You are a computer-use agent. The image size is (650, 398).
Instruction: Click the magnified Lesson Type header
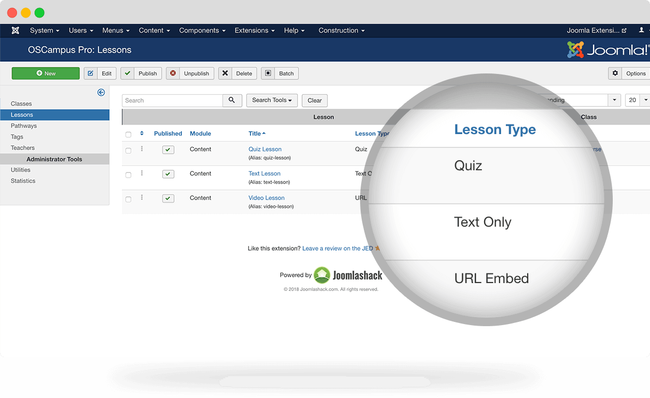click(495, 130)
